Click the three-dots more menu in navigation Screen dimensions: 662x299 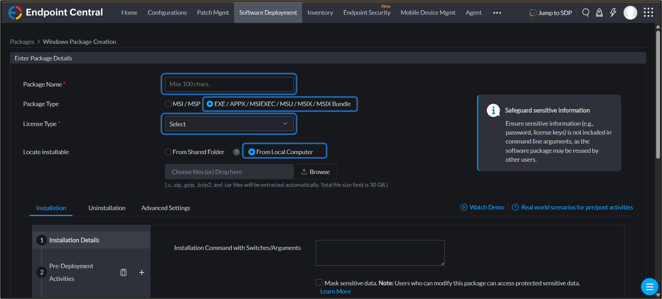(x=497, y=13)
